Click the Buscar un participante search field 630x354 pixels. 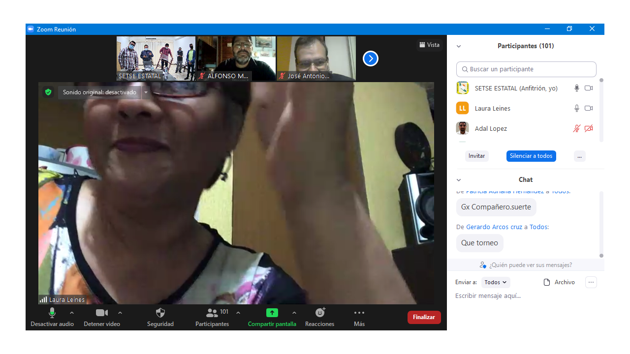(x=526, y=69)
